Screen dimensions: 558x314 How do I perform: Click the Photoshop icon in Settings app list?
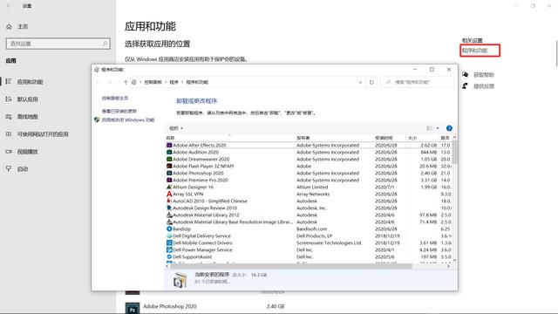pos(133,308)
